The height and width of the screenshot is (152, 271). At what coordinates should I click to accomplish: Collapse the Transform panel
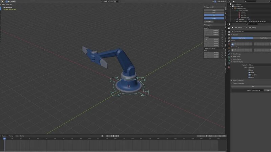(208, 25)
